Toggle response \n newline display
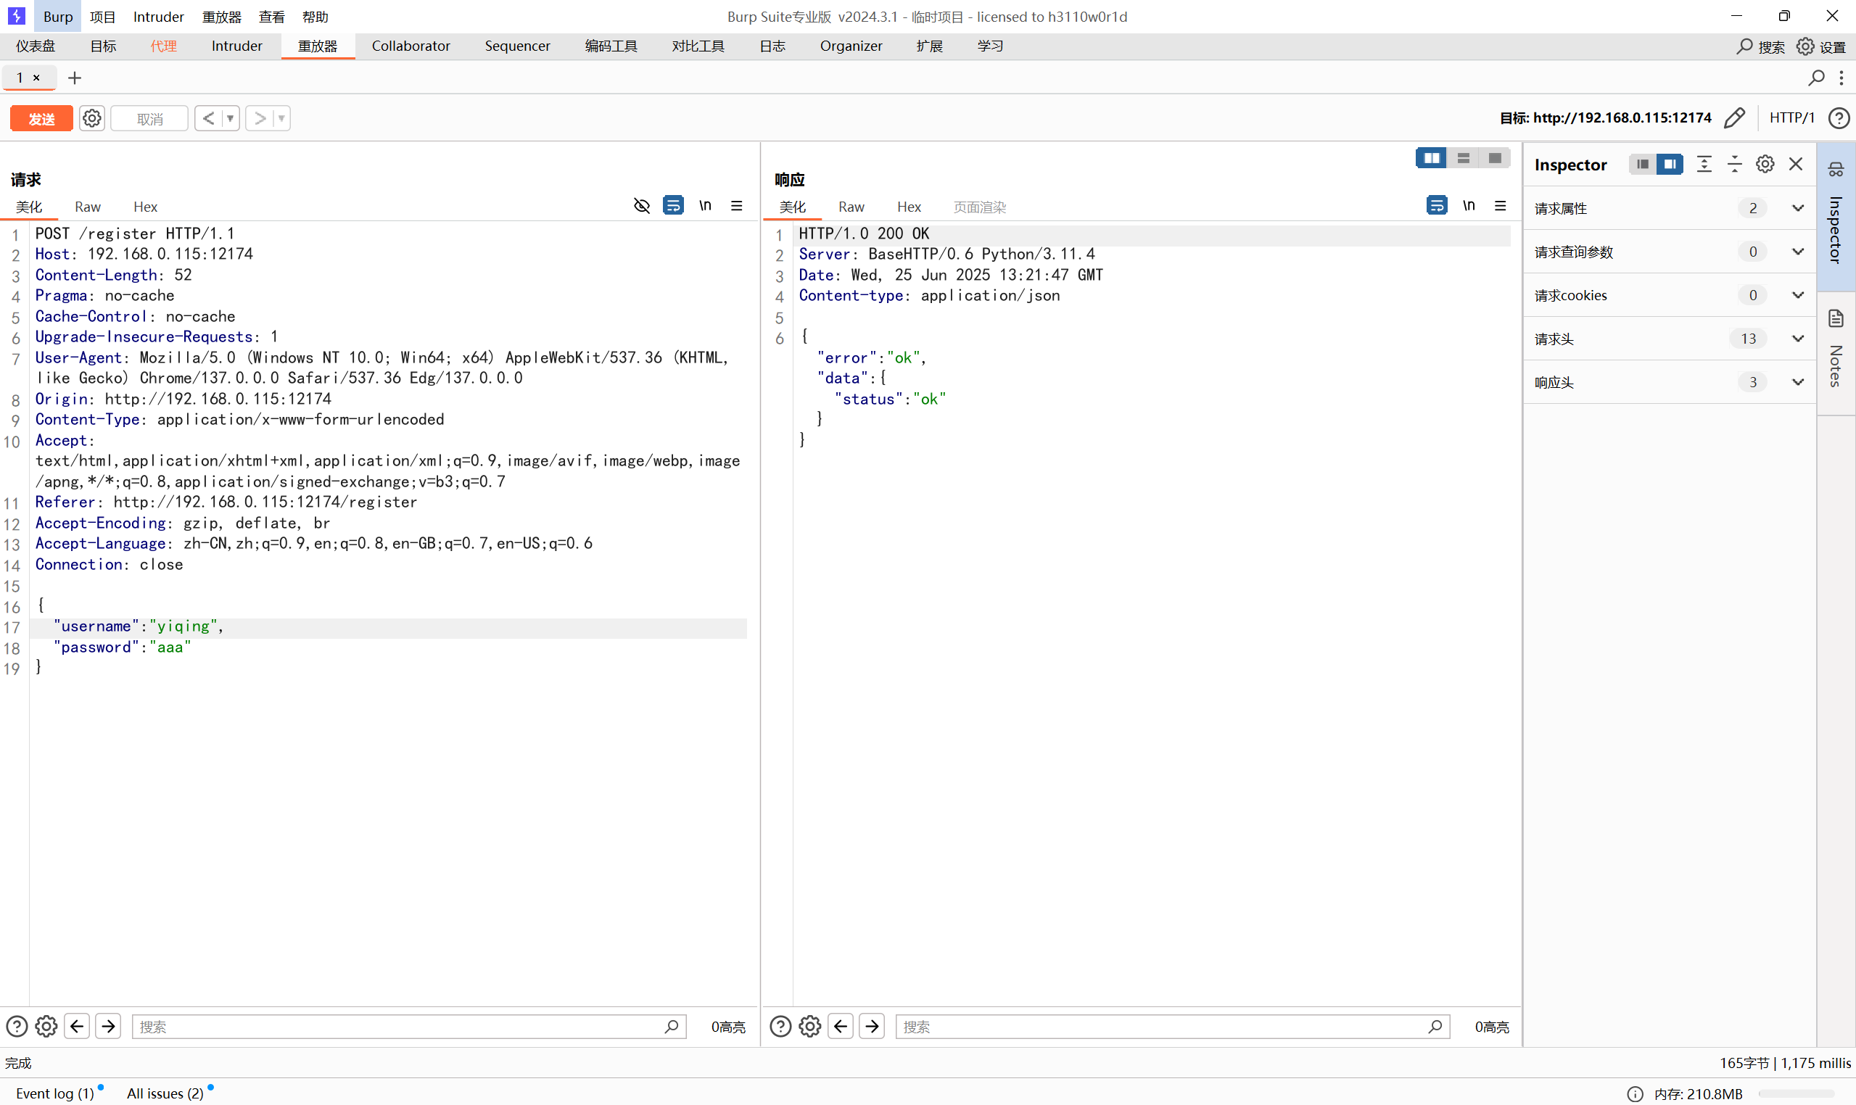Viewport: 1856px width, 1105px height. (1469, 204)
